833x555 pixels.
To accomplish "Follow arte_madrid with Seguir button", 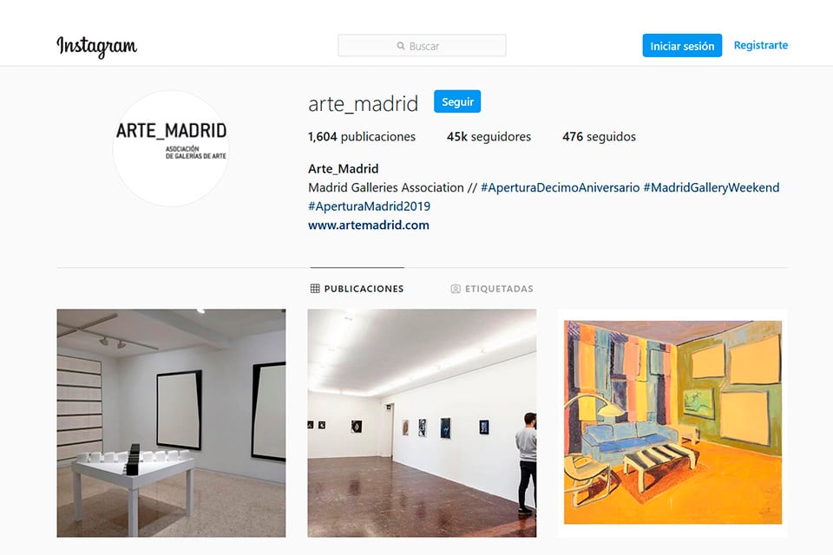I will coord(457,101).
